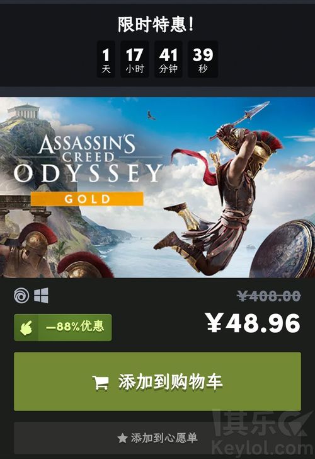Image resolution: width=315 pixels, height=459 pixels.
Task: Click the minutes countdown box showing 41
Action: click(168, 59)
